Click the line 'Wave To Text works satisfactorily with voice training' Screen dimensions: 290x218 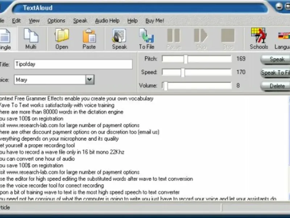click(57, 105)
